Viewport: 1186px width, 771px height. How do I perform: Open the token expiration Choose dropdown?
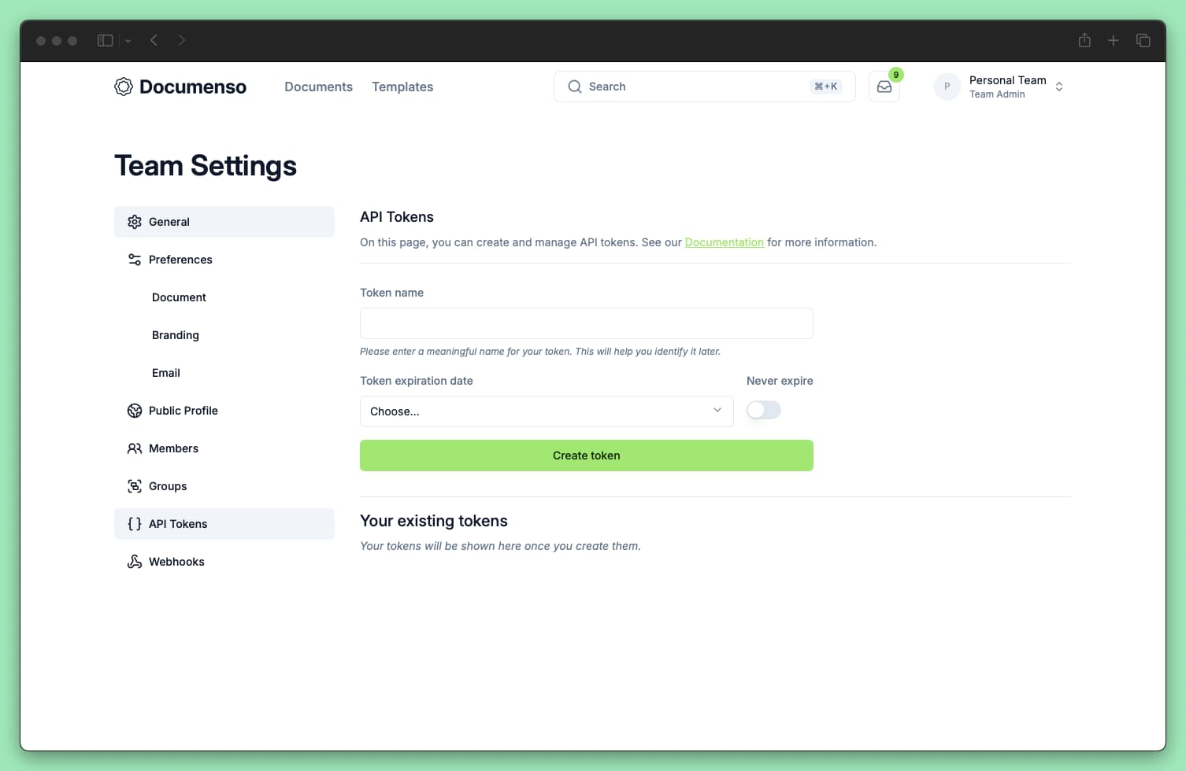point(547,411)
